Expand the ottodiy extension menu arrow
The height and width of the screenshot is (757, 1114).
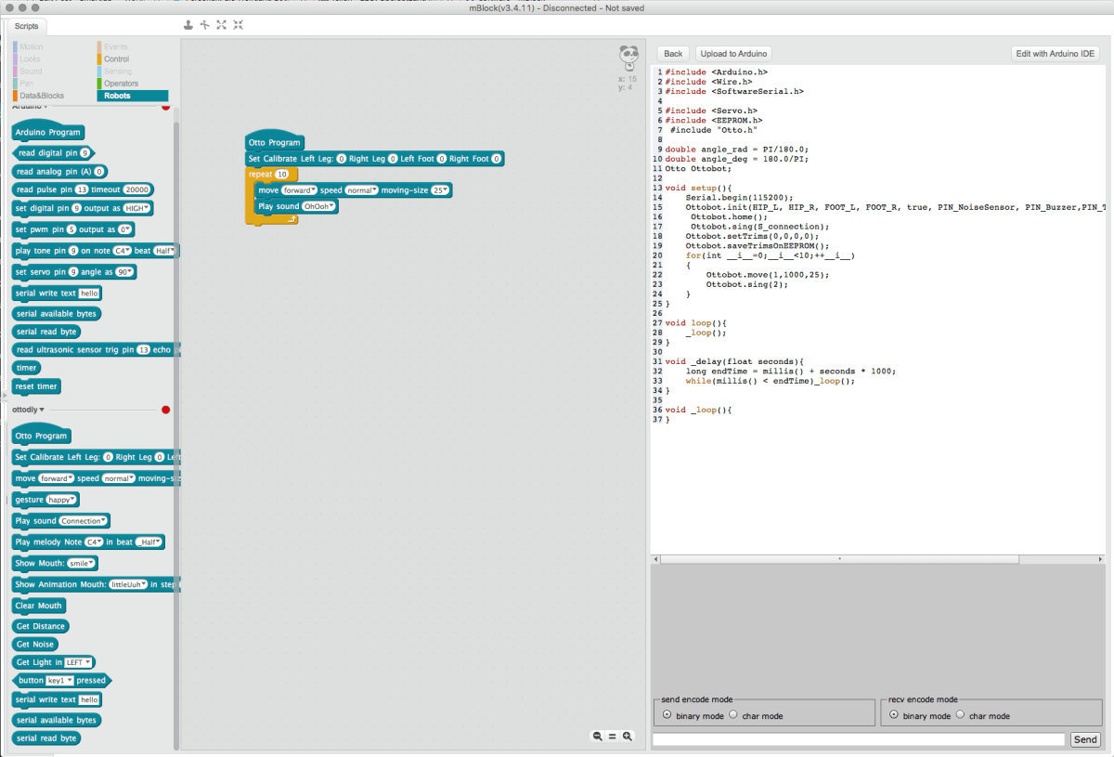point(42,410)
